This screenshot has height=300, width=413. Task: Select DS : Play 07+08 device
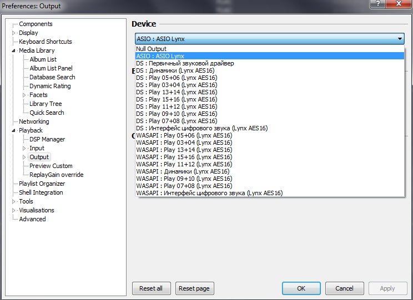click(x=270, y=121)
